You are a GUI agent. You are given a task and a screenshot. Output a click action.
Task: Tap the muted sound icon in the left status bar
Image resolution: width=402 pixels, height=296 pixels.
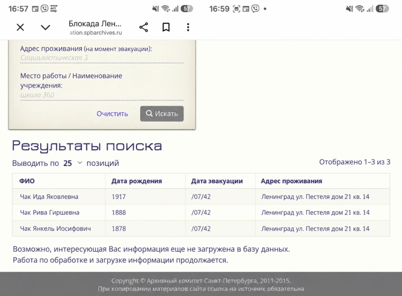(155, 9)
